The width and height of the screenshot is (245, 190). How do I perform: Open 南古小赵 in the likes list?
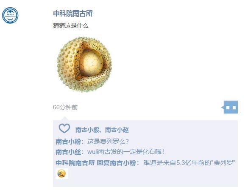click(x=117, y=130)
